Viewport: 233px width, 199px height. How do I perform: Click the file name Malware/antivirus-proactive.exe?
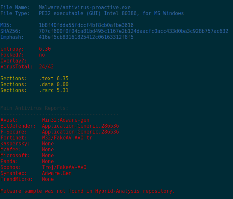(x=85, y=8)
